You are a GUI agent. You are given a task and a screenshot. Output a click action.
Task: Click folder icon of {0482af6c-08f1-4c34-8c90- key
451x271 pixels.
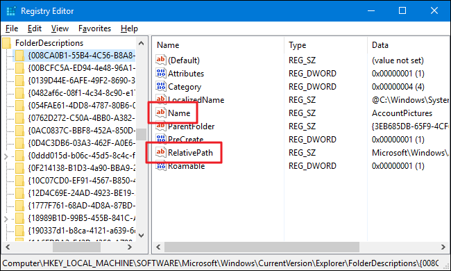[x=19, y=93]
